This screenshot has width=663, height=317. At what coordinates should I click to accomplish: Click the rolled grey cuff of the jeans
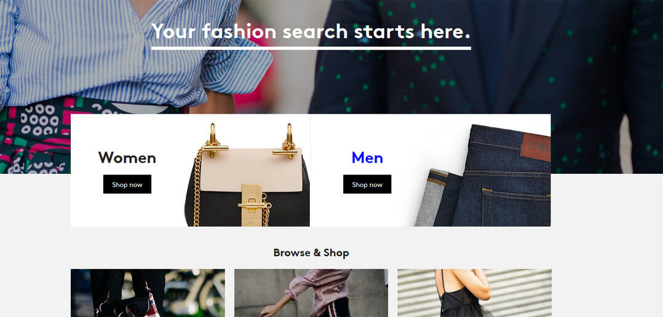(429, 198)
